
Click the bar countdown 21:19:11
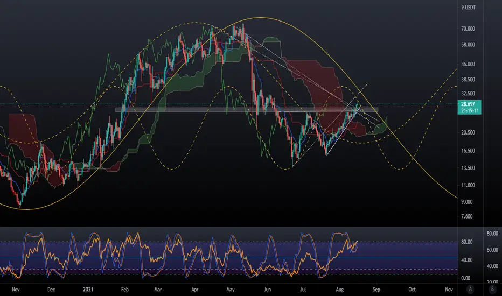click(x=470, y=111)
